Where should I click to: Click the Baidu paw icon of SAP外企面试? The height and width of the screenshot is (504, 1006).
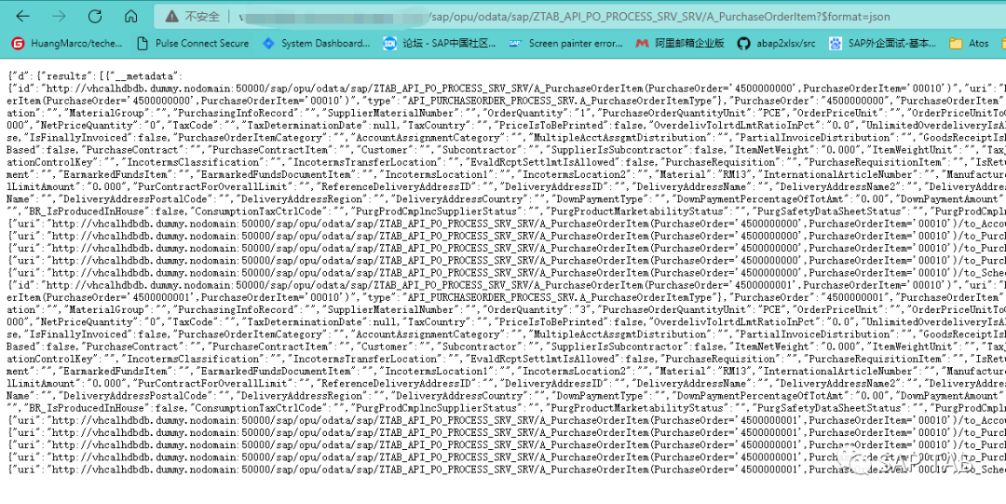(x=835, y=44)
